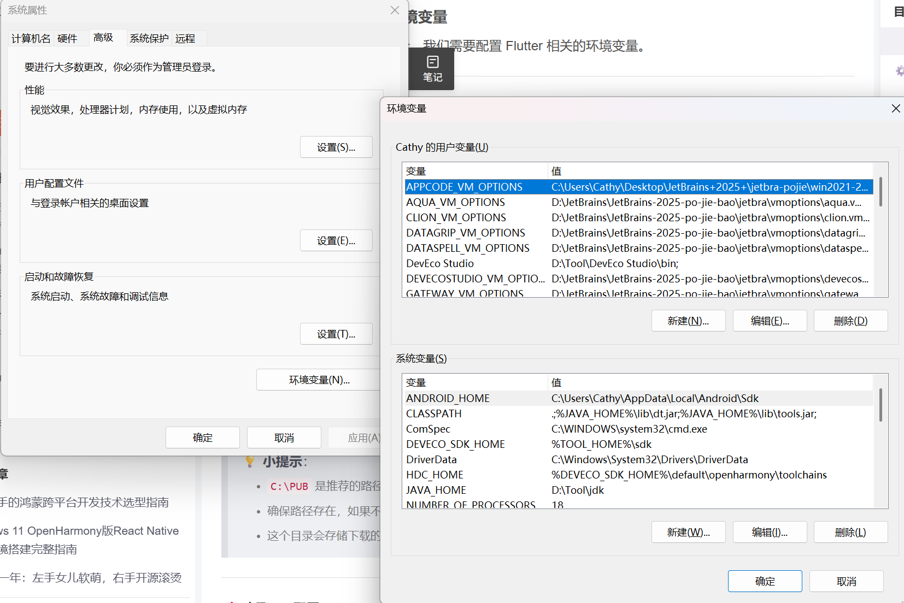Open the 硬件 tab
Screen dimensions: 904x603
tap(67, 38)
